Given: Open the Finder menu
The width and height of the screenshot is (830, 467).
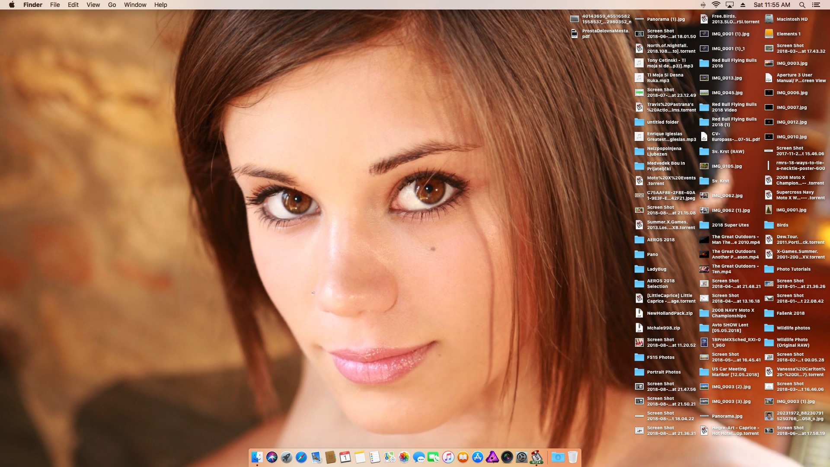Looking at the screenshot, I should 33,5.
